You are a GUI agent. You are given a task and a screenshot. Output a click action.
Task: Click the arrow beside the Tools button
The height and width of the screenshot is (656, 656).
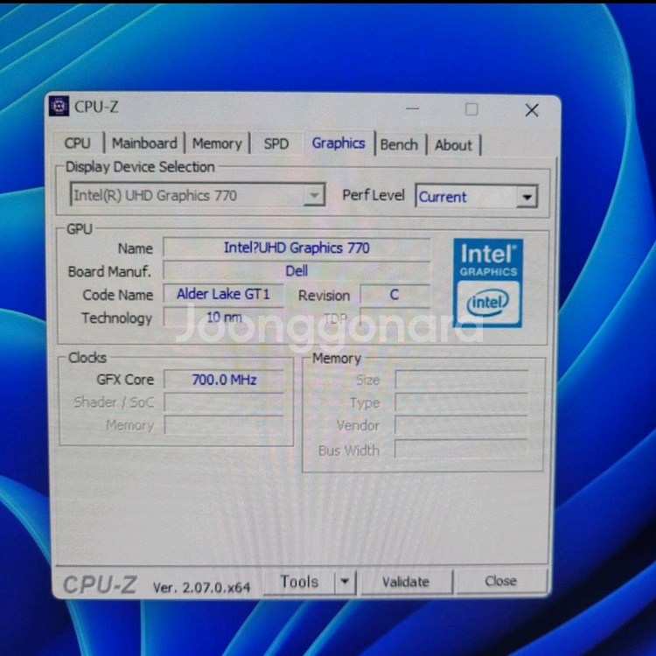coord(345,582)
